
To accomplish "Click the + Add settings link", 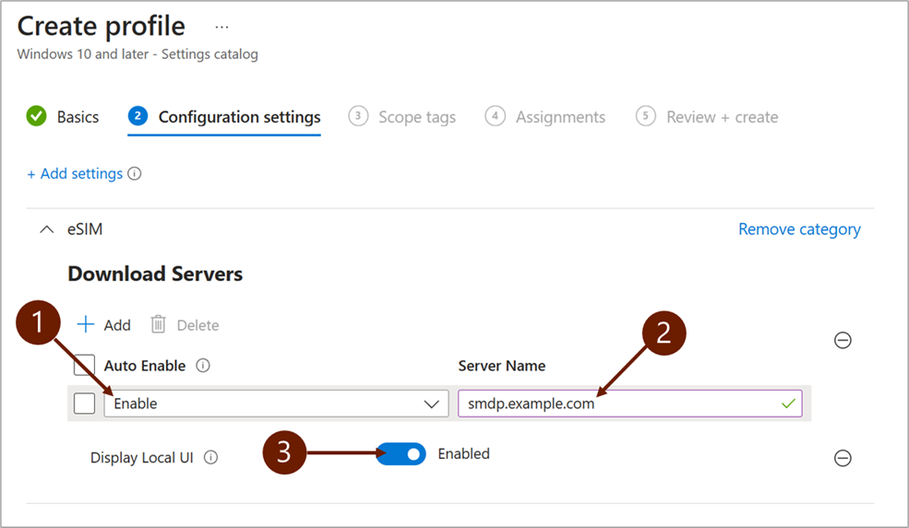I will click(75, 173).
